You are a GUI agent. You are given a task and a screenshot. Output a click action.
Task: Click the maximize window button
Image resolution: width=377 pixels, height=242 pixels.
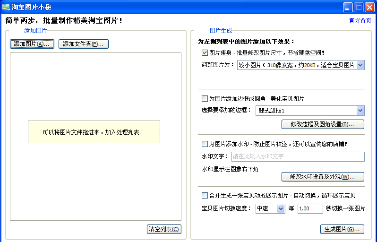(x=359, y=8)
